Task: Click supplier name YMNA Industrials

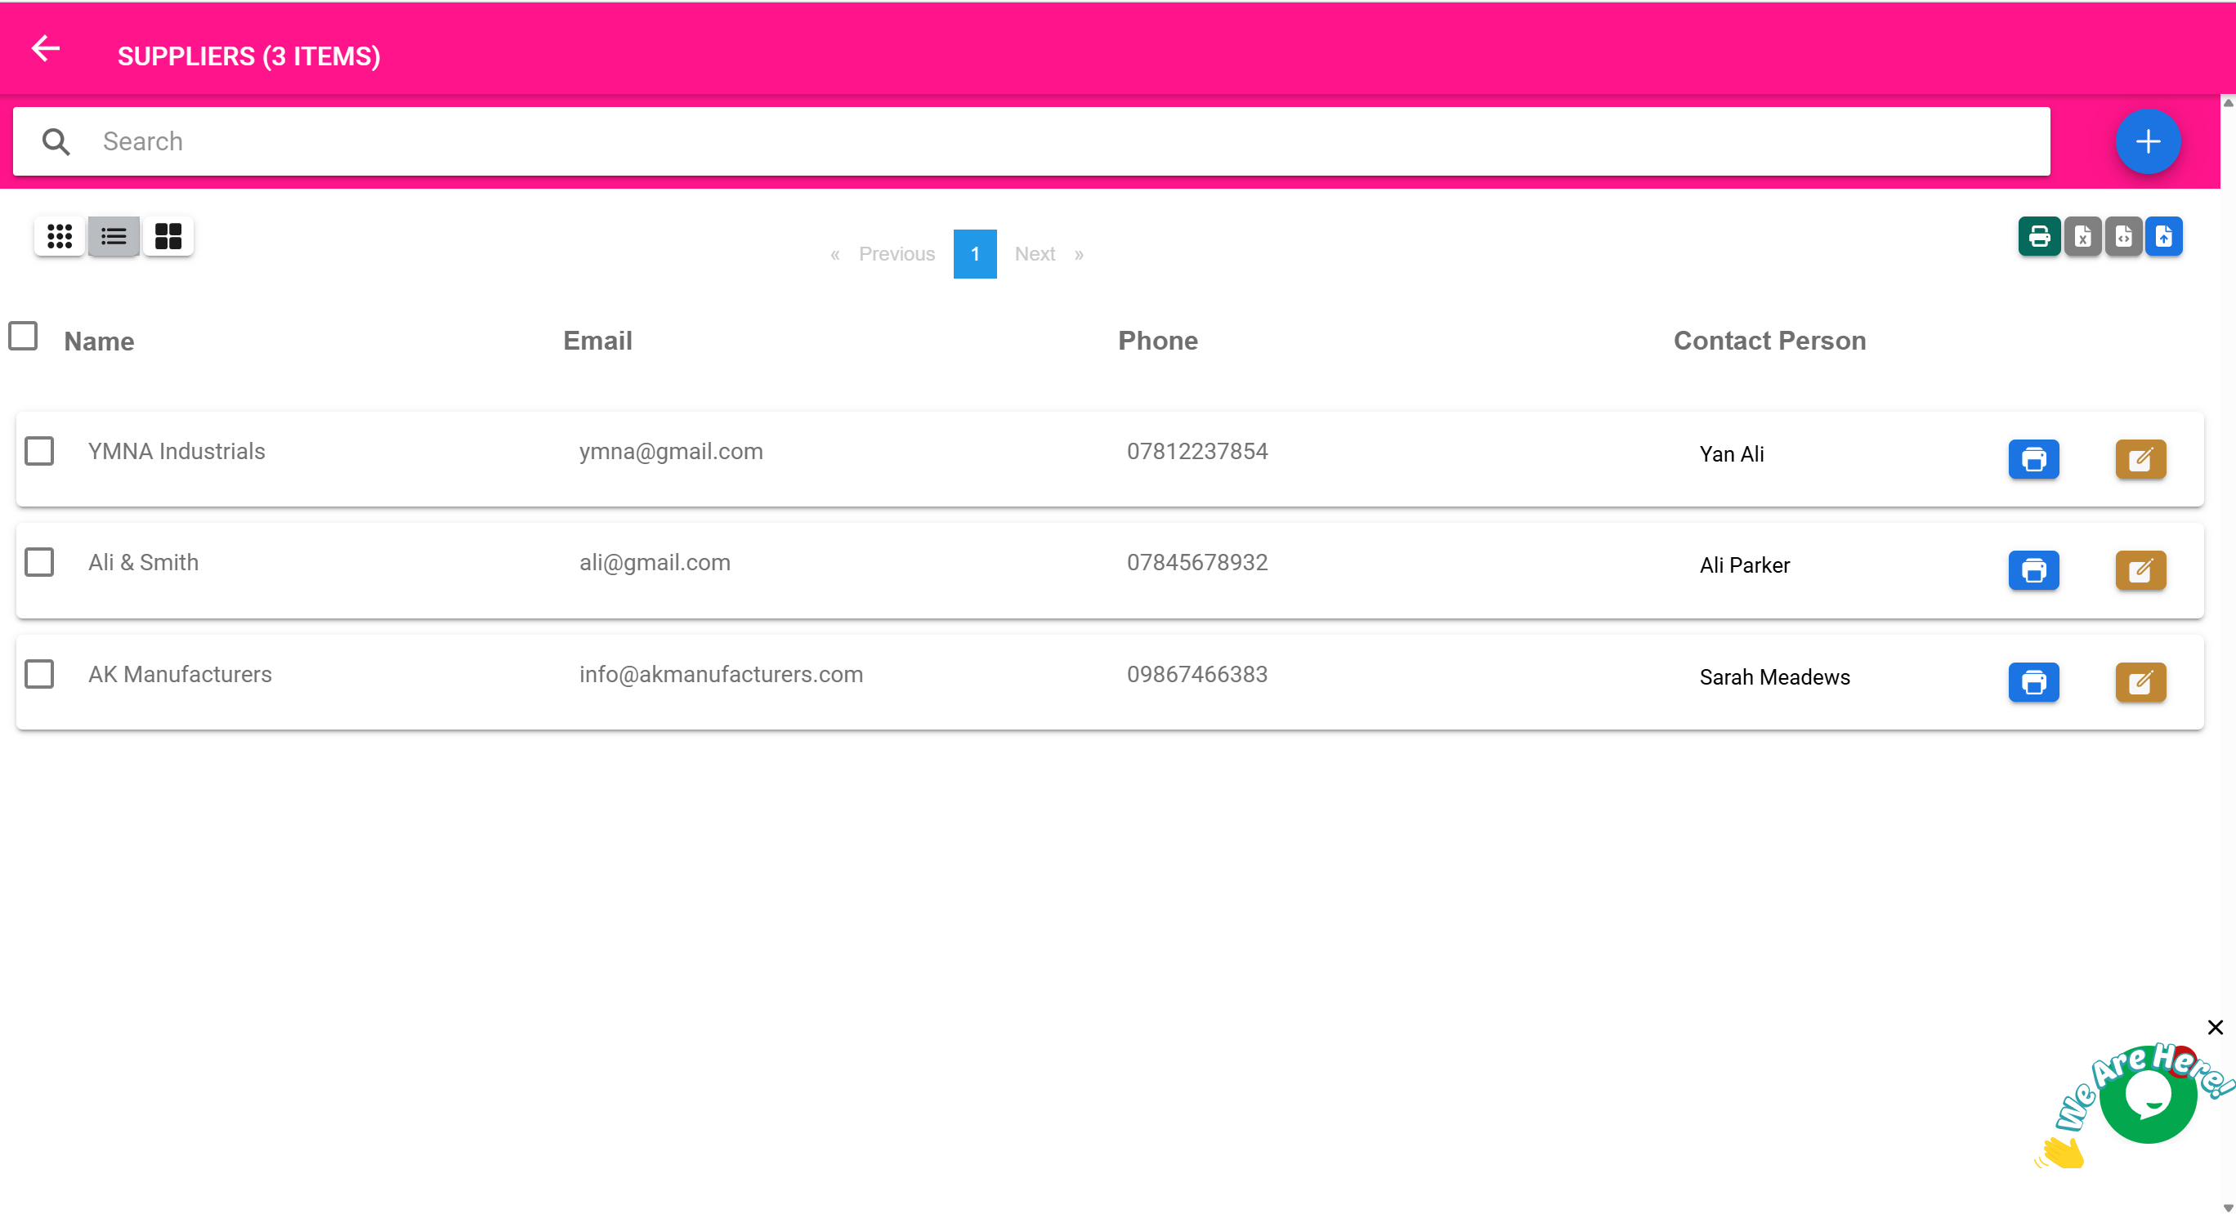Action: tap(177, 451)
